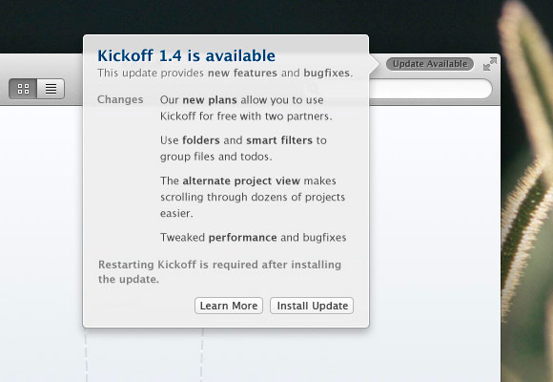Focus the search field in the toolbar
The height and width of the screenshot is (382, 553).
pos(430,89)
